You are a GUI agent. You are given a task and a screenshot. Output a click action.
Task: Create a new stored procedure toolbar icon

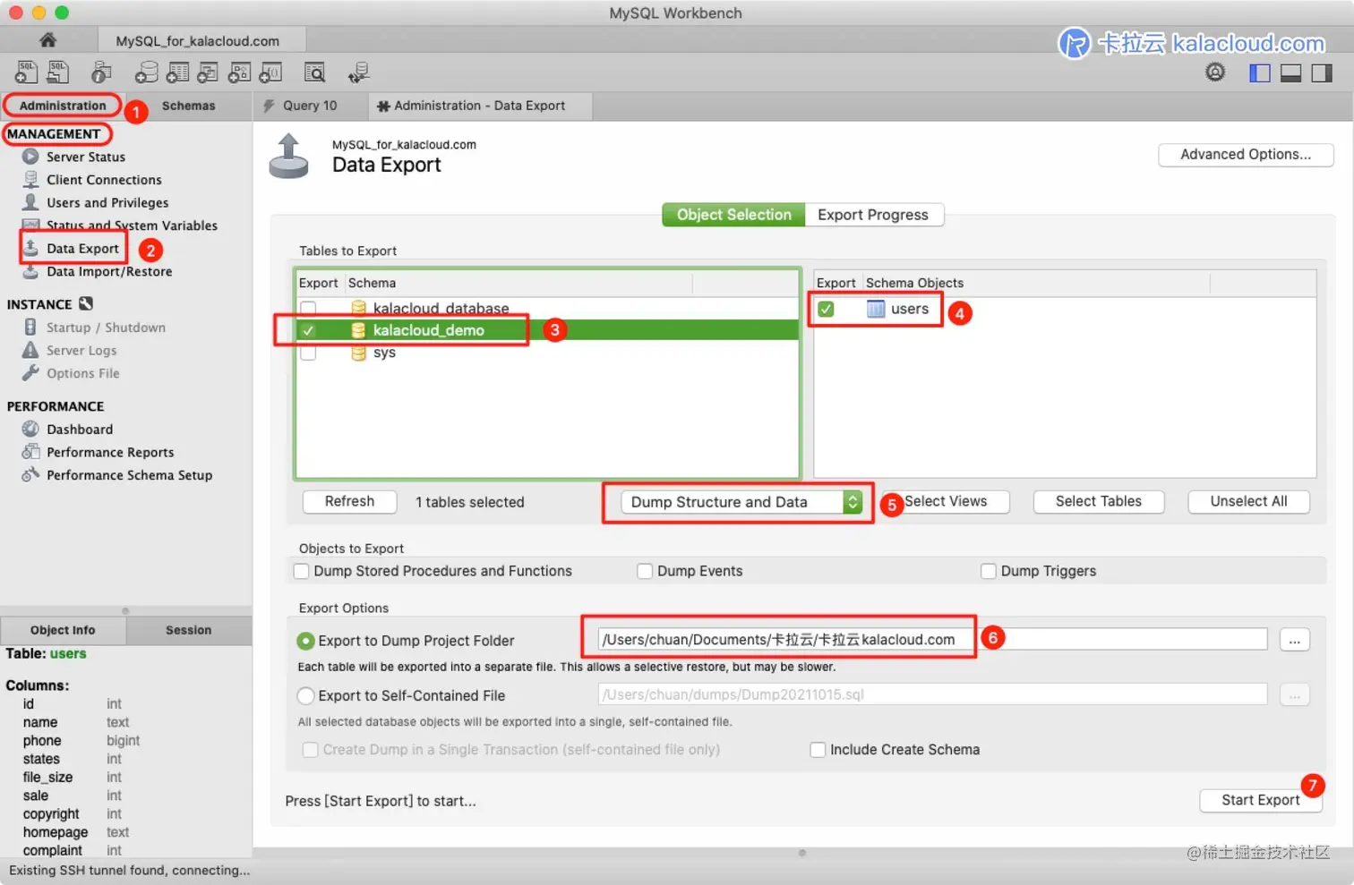(x=239, y=72)
